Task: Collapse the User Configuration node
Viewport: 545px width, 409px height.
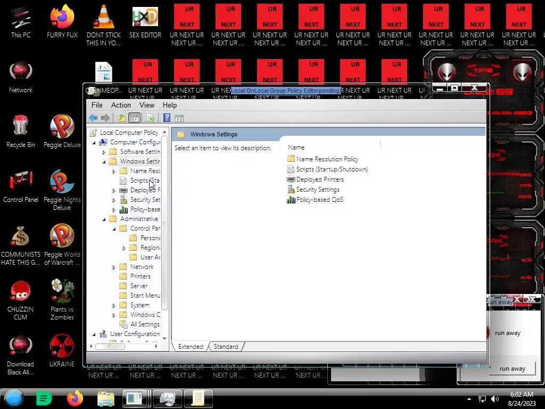Action: tap(94, 334)
